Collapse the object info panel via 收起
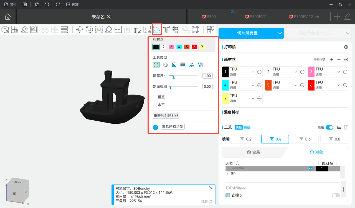This screenshot has width=355, height=208. [x=207, y=202]
